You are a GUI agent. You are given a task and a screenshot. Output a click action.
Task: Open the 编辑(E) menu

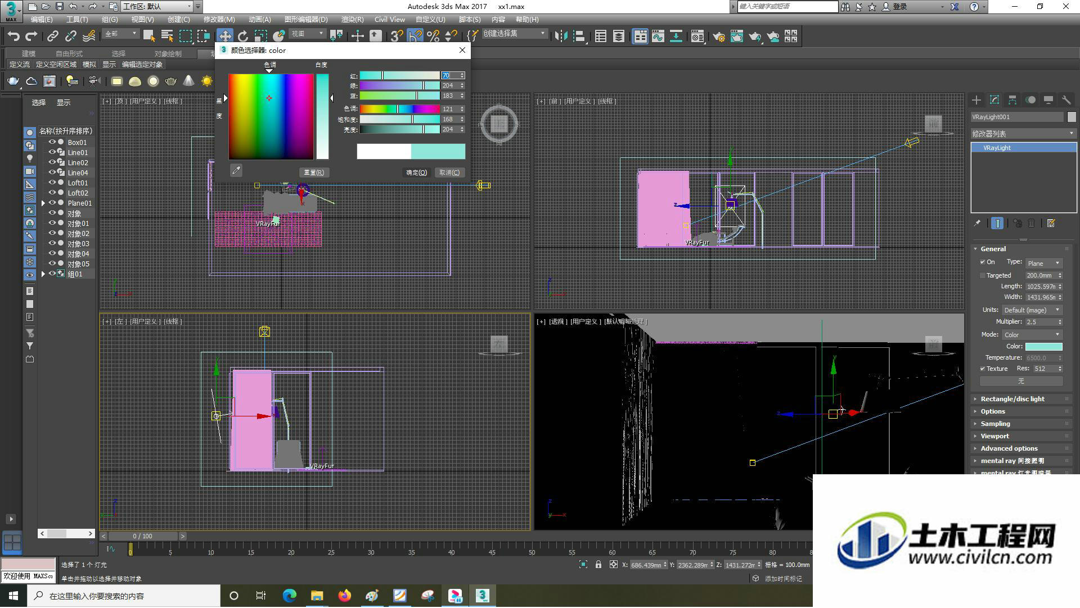(42, 20)
